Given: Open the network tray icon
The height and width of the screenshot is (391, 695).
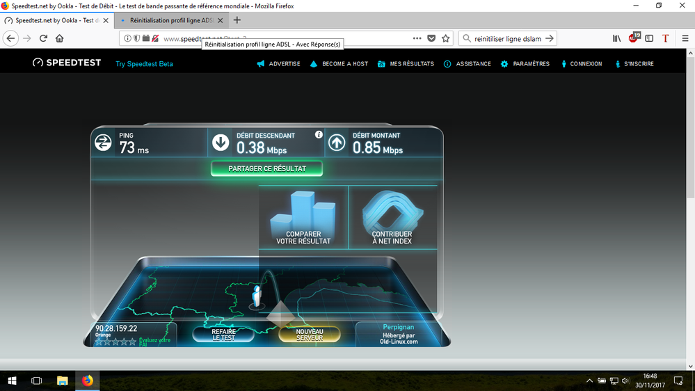Looking at the screenshot, I should (x=614, y=381).
